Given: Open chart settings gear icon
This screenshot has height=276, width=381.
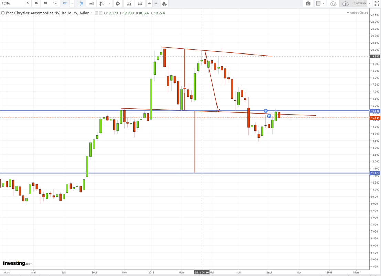Looking at the screenshot, I should (118, 3).
